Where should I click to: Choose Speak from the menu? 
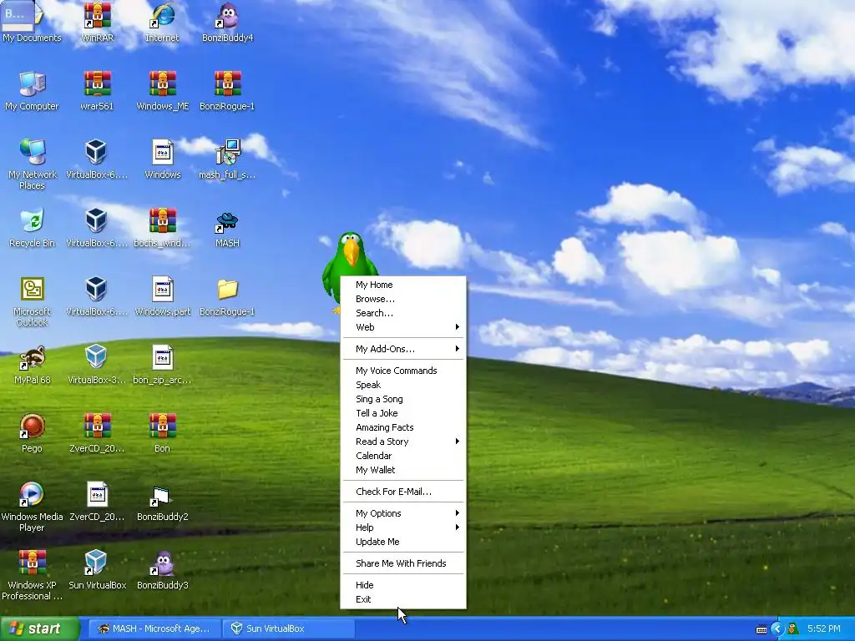pos(403,385)
